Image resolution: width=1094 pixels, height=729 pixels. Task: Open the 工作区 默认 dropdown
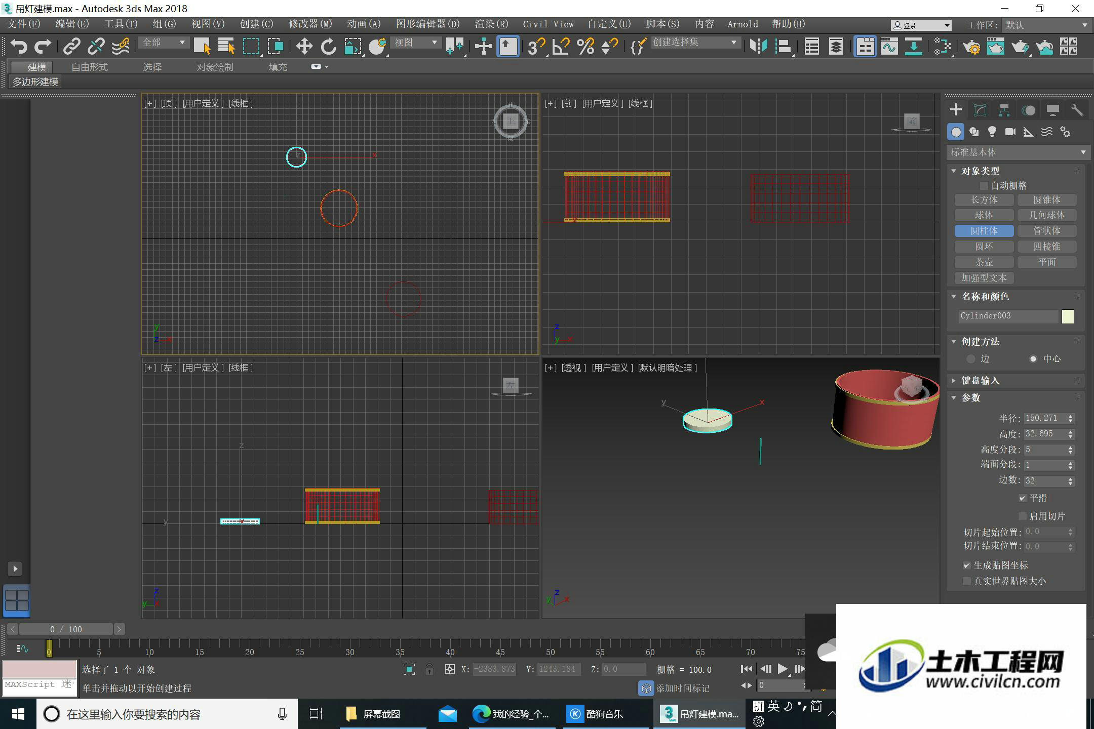click(1046, 25)
